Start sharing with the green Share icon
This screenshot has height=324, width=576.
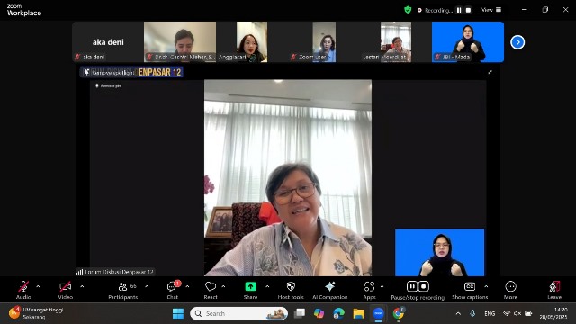[x=250, y=286]
